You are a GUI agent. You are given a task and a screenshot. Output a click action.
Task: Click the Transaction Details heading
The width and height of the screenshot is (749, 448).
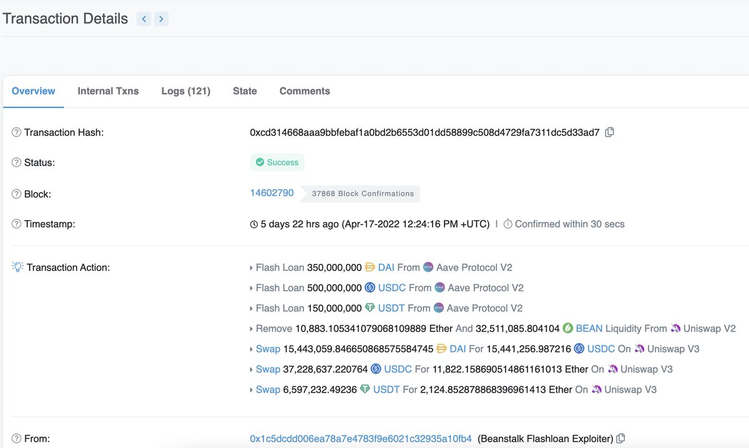click(x=66, y=19)
